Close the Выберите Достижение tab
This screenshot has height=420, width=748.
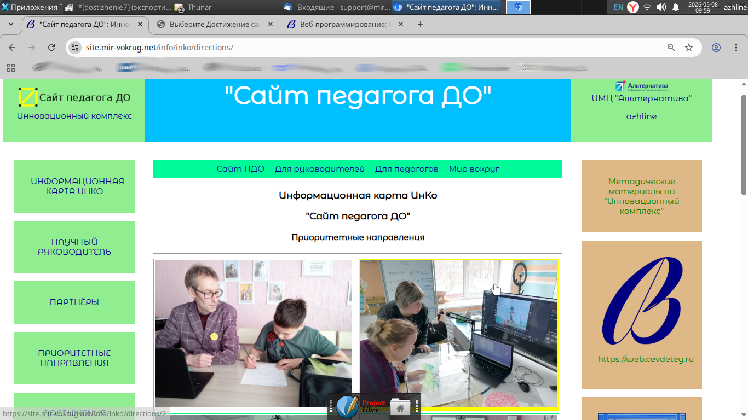click(x=271, y=24)
